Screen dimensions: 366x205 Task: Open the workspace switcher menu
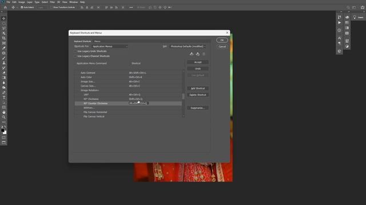(354, 7)
